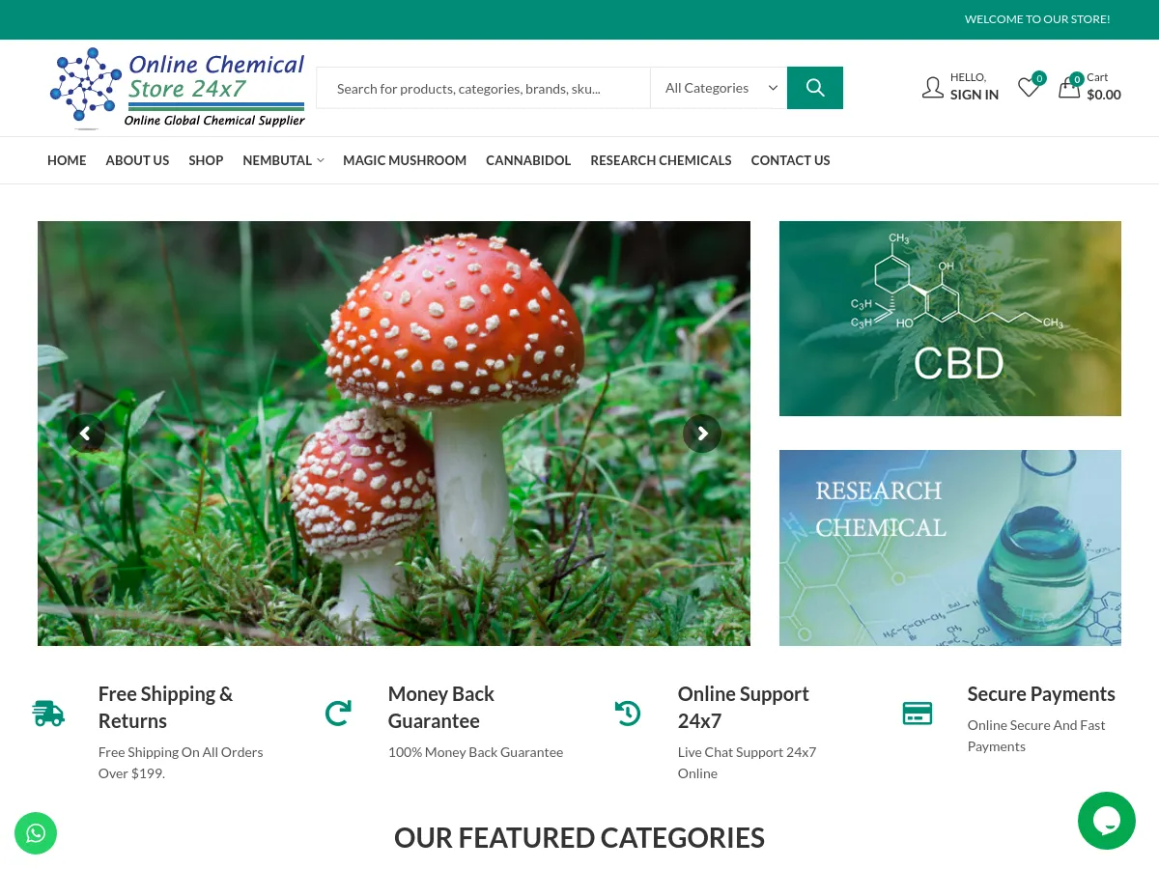Screen dimensions: 1159x869
Task: Select the MAGIC MUSHROOM menu item
Action: click(405, 160)
